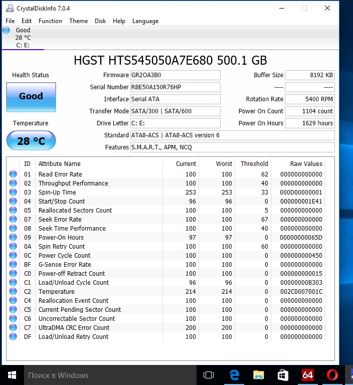Open the Disk menu

pyautogui.click(x=100, y=21)
